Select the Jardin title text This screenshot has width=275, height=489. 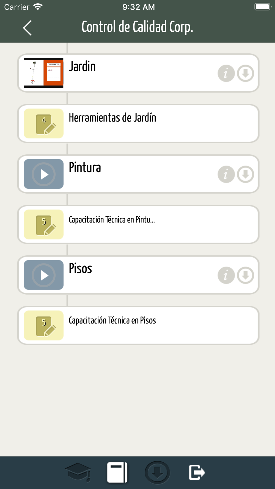point(82,67)
